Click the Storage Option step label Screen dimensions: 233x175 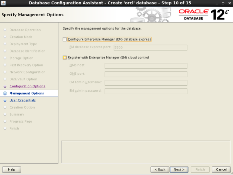click(21, 58)
